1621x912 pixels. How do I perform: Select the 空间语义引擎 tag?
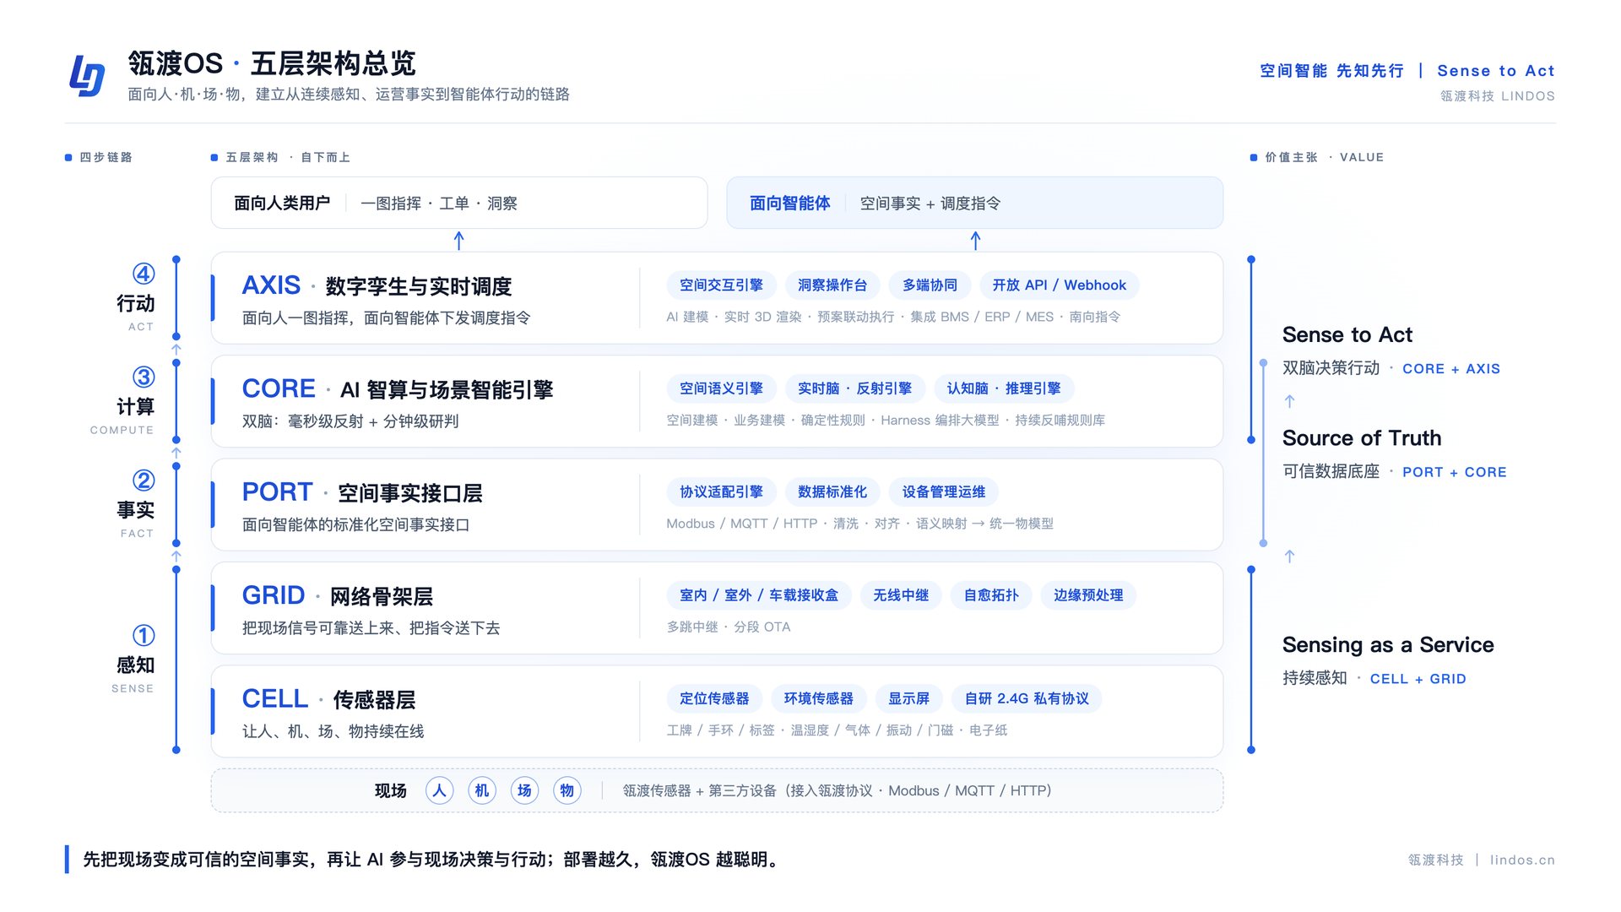pyautogui.click(x=721, y=388)
